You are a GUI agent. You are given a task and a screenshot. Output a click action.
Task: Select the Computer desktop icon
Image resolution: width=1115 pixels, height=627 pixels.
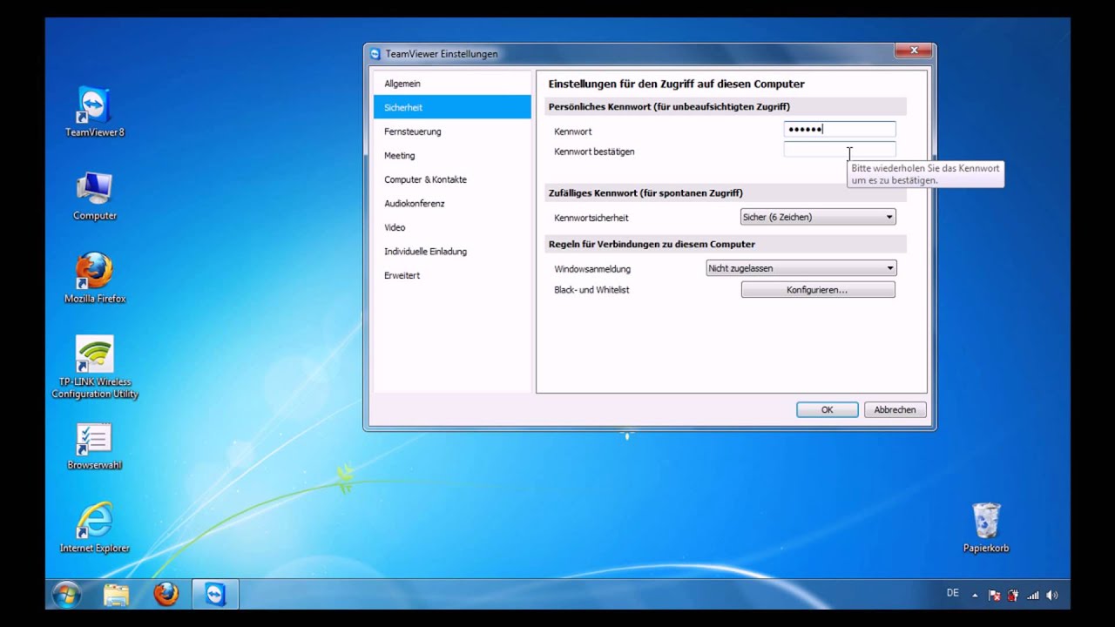pos(94,195)
